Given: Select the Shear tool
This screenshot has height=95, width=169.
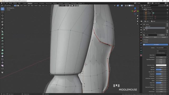Looking at the screenshot, I should [2, 66].
